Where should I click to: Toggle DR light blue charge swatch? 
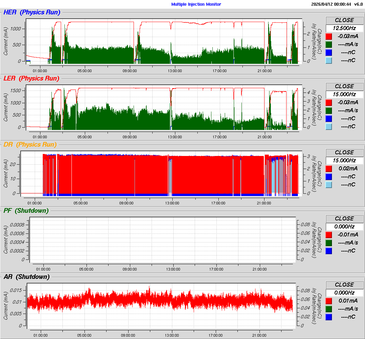point(329,185)
